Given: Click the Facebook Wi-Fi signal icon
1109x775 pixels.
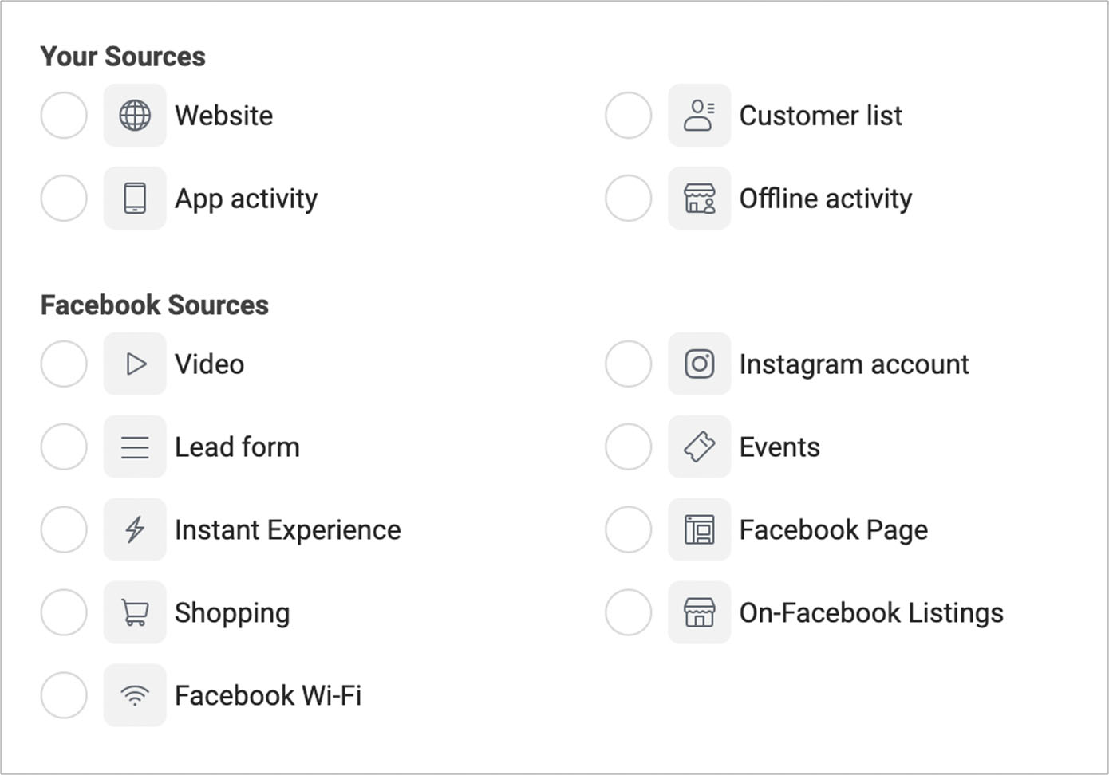Looking at the screenshot, I should click(134, 695).
